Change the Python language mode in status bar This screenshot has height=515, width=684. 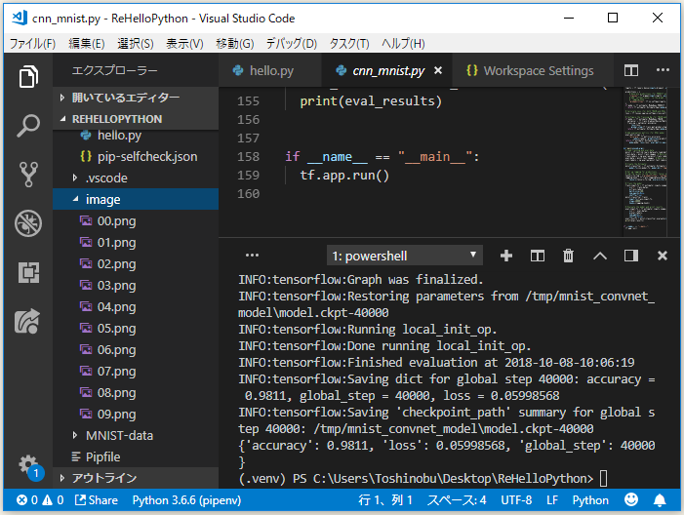[x=590, y=500]
